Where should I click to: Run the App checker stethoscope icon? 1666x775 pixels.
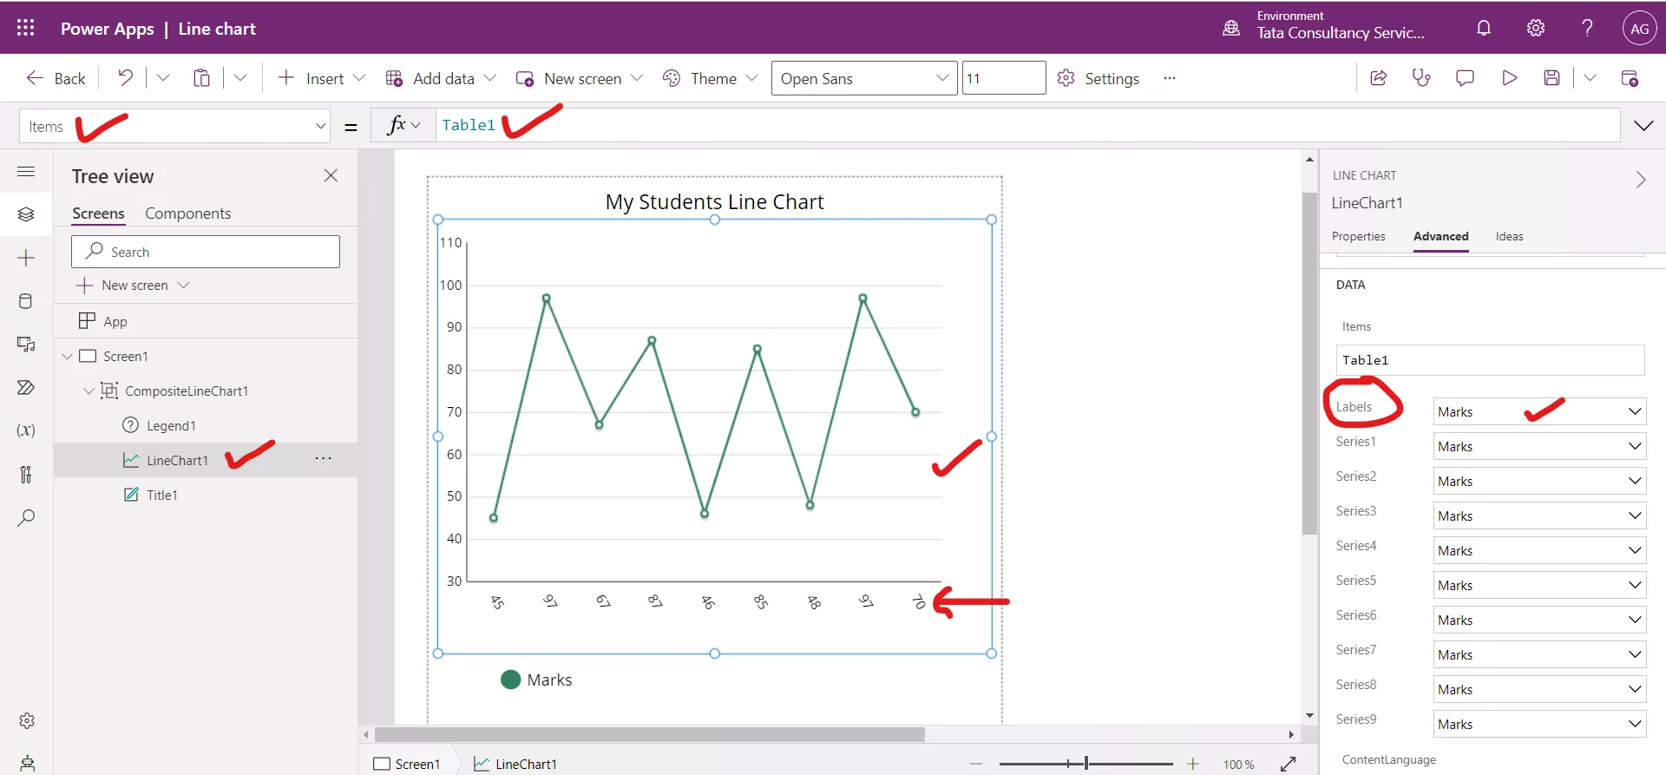(1421, 78)
